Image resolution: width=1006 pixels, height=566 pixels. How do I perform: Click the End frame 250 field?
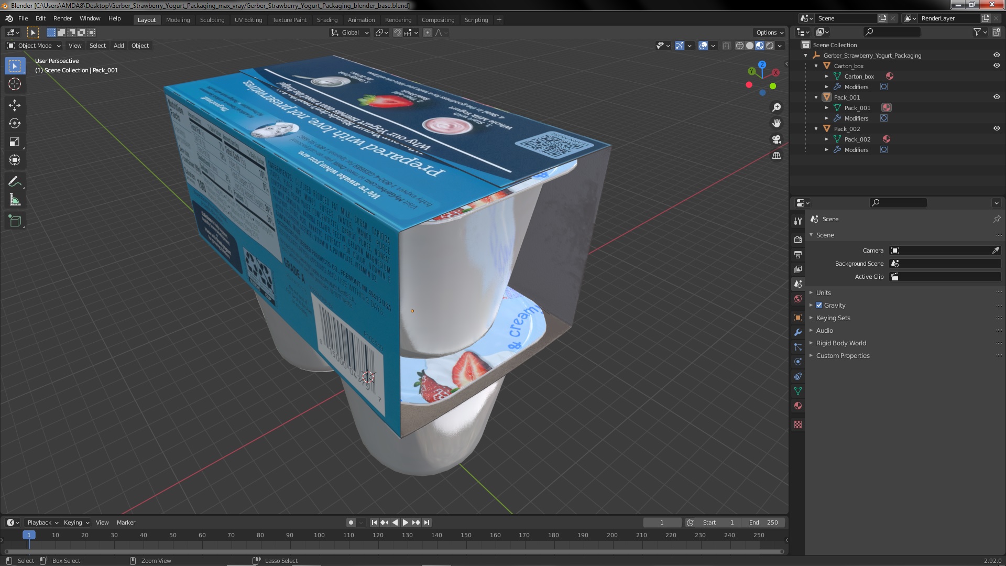764,523
